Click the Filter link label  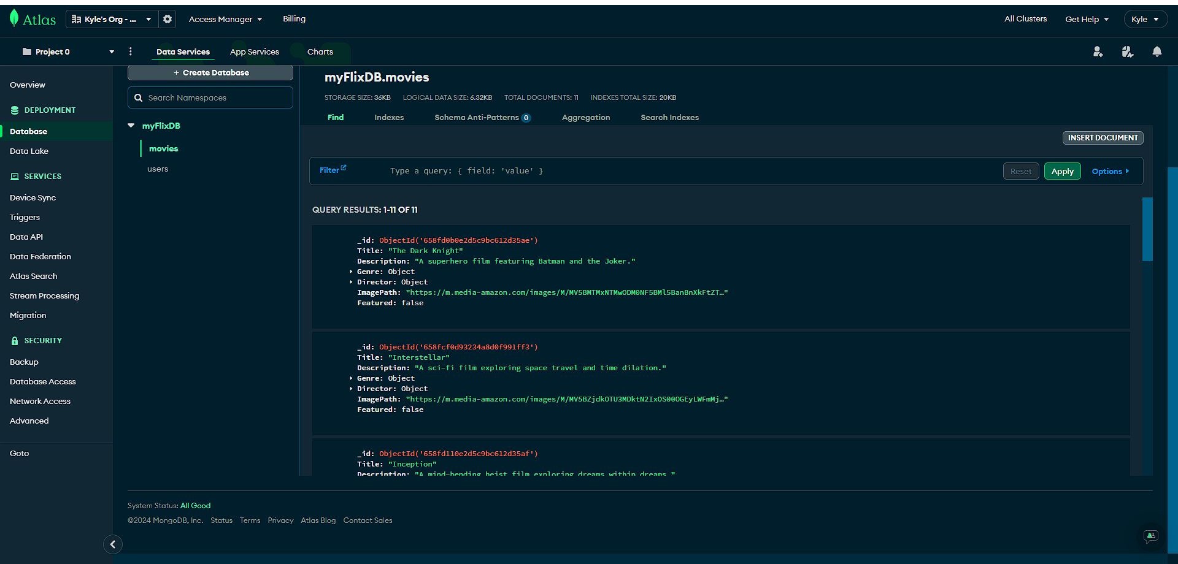(329, 170)
